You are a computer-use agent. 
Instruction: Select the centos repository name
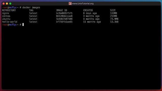[x=6, y=16]
